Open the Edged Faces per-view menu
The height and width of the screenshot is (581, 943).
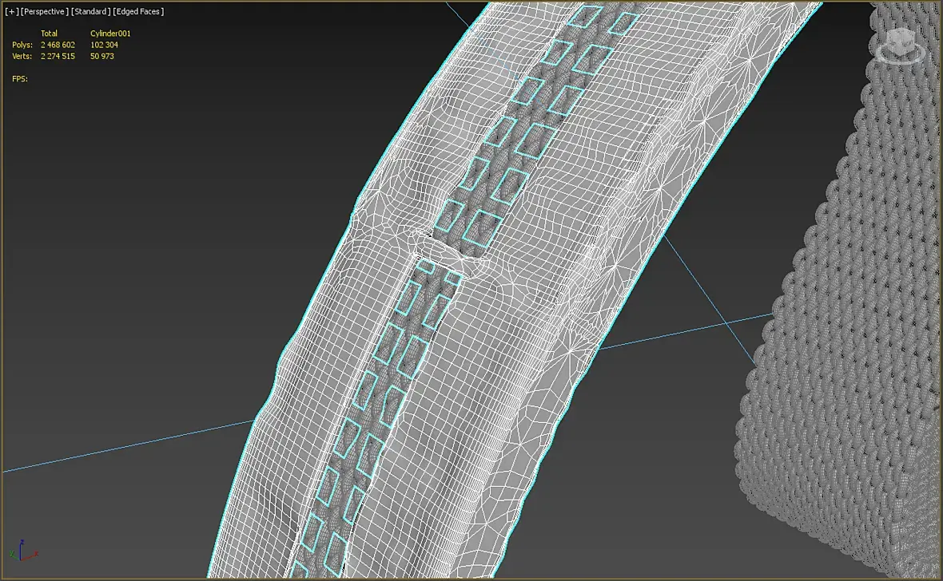tap(138, 11)
